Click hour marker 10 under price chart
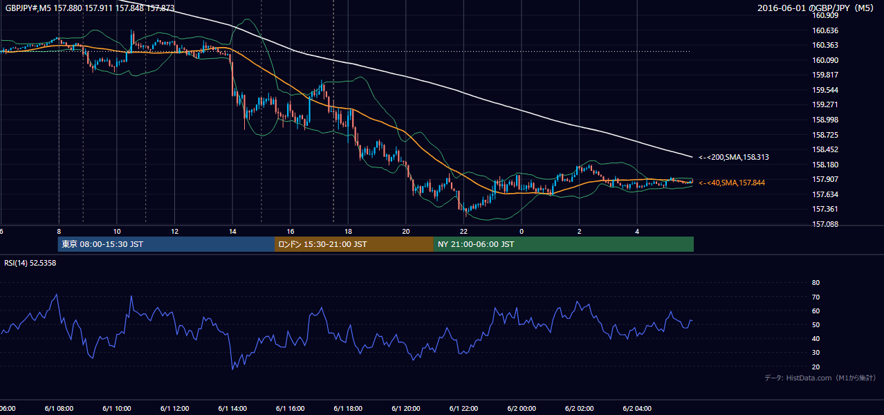The height and width of the screenshot is (415, 884). click(x=117, y=232)
